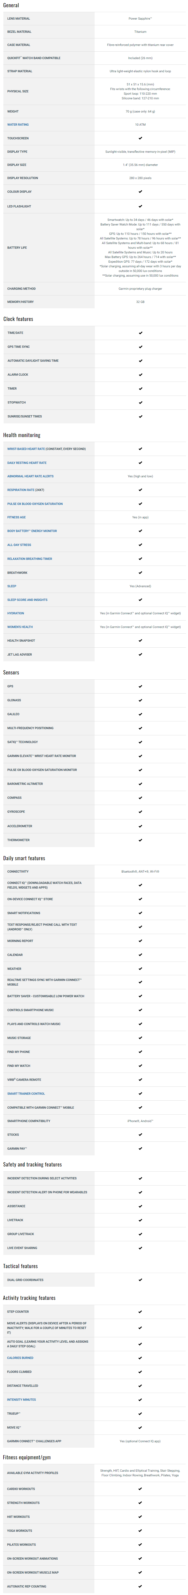Open the BODY BATTERY ENERGY MONITOR link
The width and height of the screenshot is (188, 1595).
tap(32, 531)
